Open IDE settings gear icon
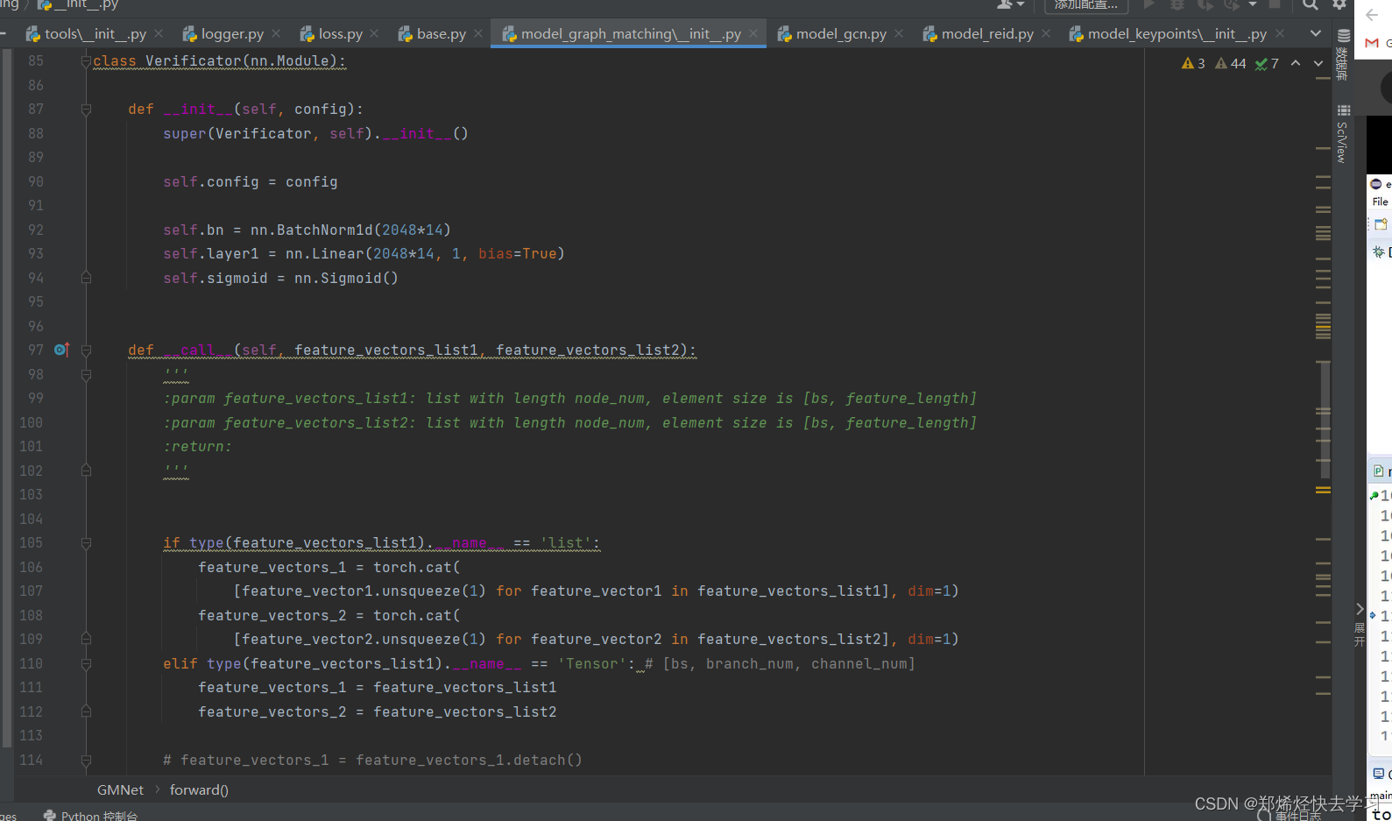1392x821 pixels. [x=1339, y=4]
